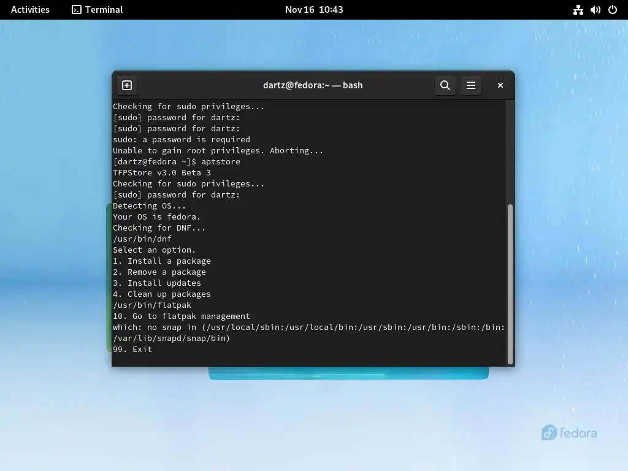Click the line '3. Install updates'

click(x=157, y=283)
